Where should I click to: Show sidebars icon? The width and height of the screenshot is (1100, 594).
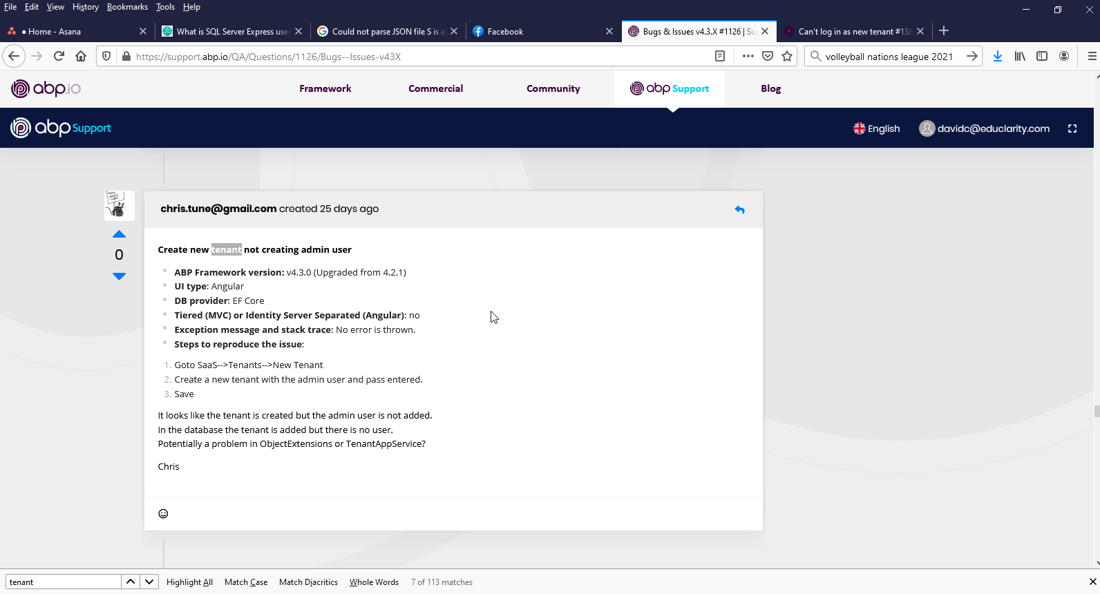(1042, 56)
